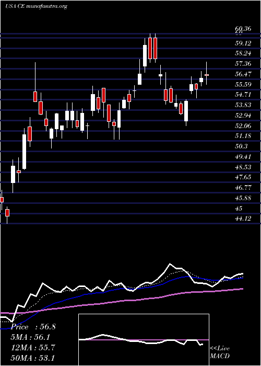Select the 52.06 price axis label

point(243,126)
